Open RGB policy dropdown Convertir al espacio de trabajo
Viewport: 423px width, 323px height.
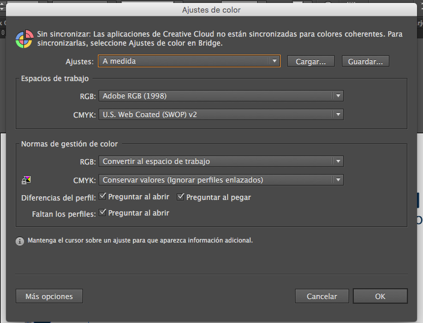coord(221,161)
